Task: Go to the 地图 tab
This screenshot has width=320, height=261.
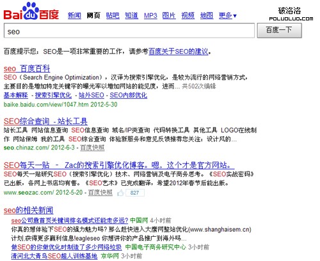Action: [x=207, y=15]
